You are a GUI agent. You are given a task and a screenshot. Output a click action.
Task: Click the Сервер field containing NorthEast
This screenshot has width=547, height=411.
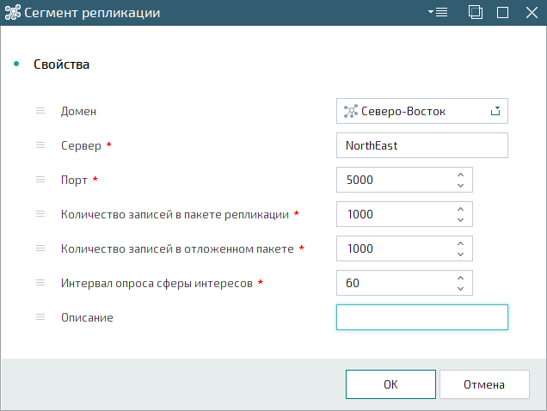point(422,145)
